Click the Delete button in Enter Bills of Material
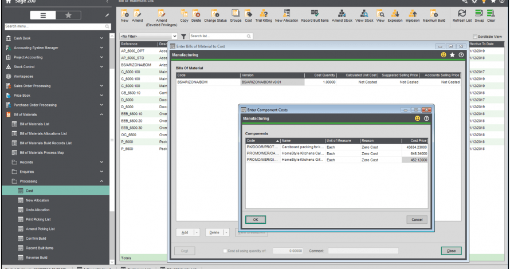The width and height of the screenshot is (510, 269). pos(214,232)
